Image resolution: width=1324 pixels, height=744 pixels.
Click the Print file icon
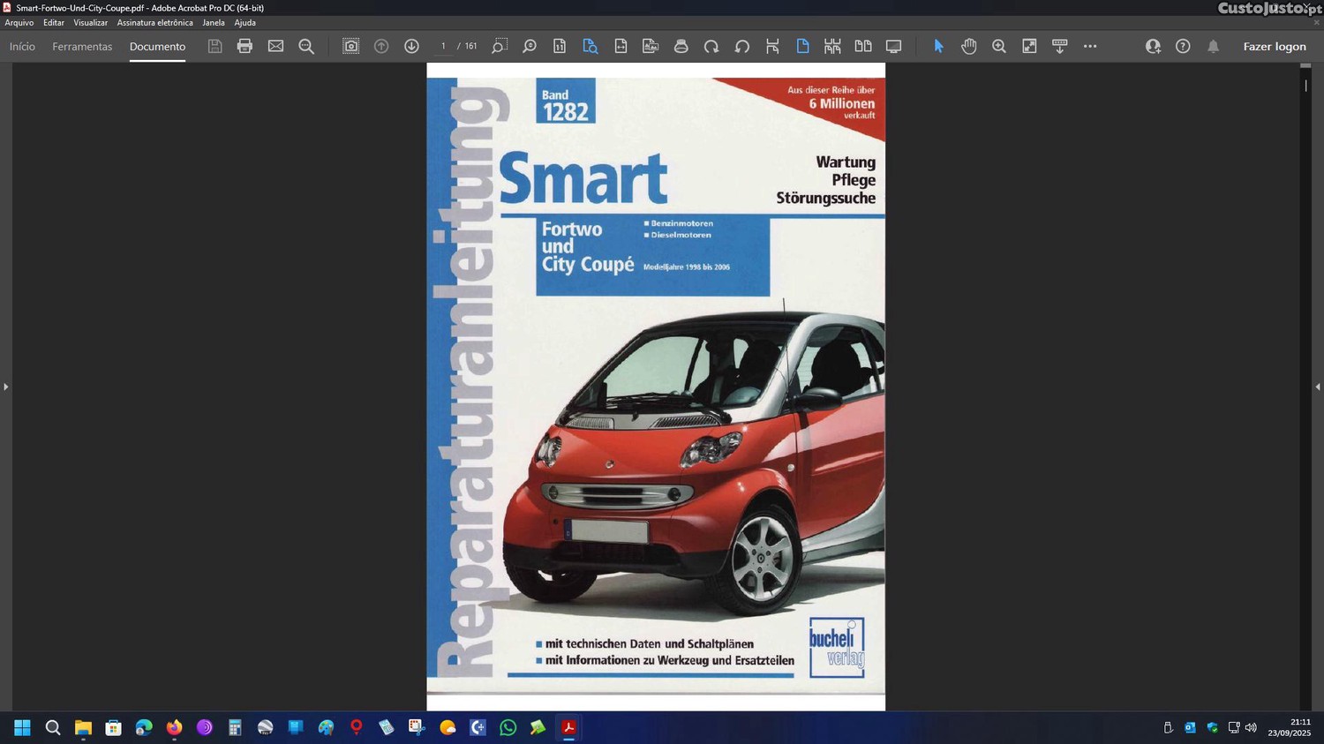244,46
